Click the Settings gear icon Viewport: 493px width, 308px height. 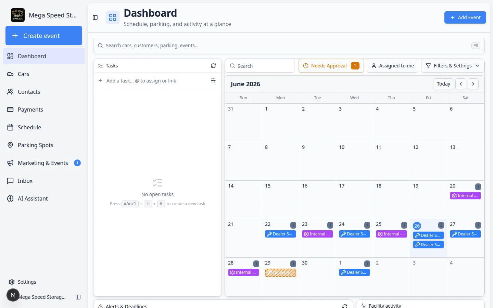pos(12,282)
